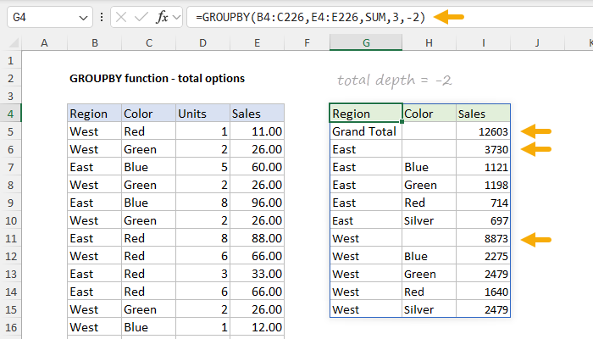Screen dimensions: 593x339
Task: Click the Enter checkmark icon in formula bar
Action: tap(143, 17)
